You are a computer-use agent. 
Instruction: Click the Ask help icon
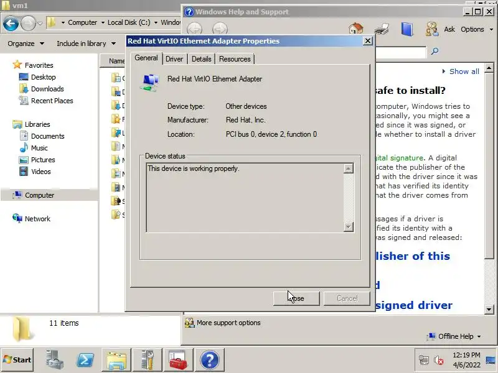(x=432, y=29)
